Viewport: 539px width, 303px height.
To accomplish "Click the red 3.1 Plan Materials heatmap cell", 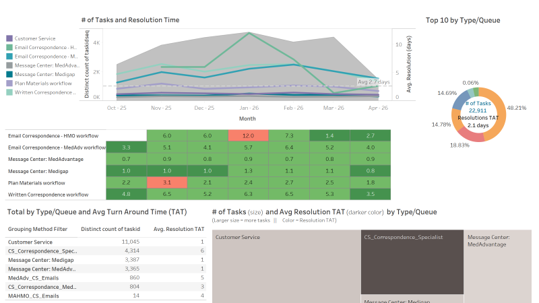I will [x=167, y=182].
